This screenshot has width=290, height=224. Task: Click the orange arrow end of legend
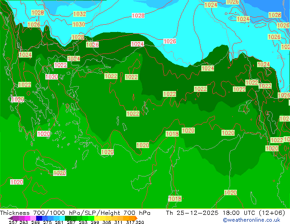pyautogui.click(x=136, y=218)
